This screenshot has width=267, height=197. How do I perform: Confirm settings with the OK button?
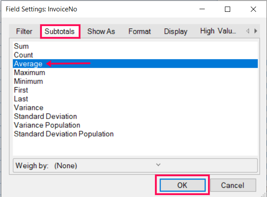pyautogui.click(x=182, y=185)
